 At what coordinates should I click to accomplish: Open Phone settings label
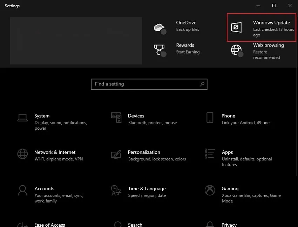pyautogui.click(x=228, y=116)
